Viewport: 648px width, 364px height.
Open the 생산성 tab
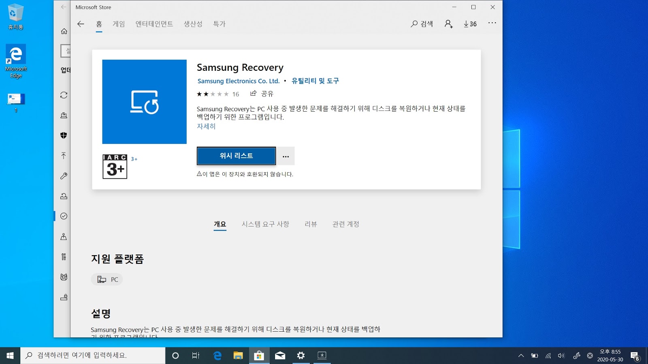193,24
